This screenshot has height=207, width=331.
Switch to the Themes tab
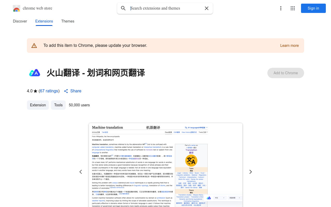[x=68, y=21]
